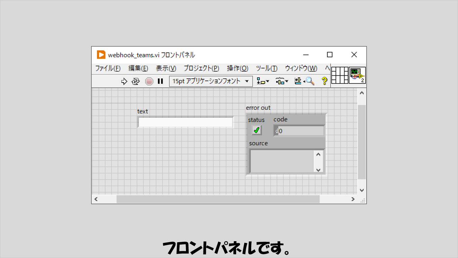The image size is (458, 258).
Task: Click source box scroll up arrow
Action: (318, 154)
